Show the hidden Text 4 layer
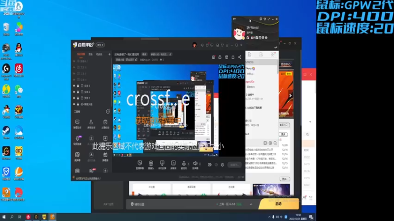The width and height of the screenshot is (394, 221). 74,80
